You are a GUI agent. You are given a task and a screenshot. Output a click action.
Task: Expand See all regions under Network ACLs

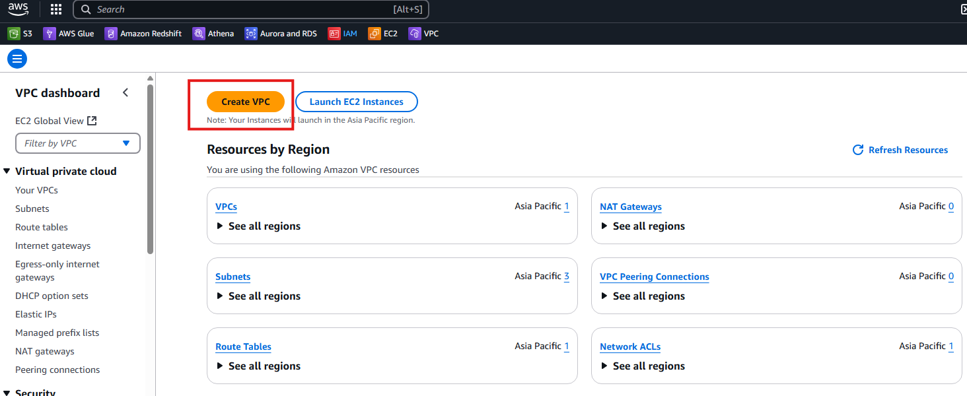(x=643, y=366)
